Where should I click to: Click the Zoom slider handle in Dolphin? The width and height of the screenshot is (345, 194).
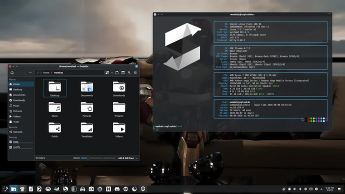click(x=88, y=158)
